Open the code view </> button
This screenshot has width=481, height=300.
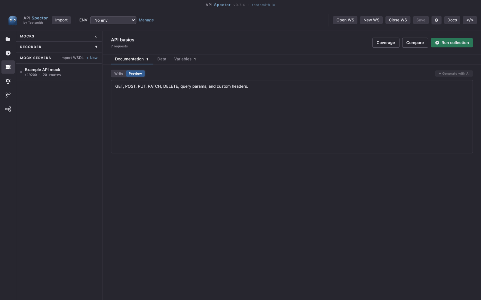(x=470, y=20)
